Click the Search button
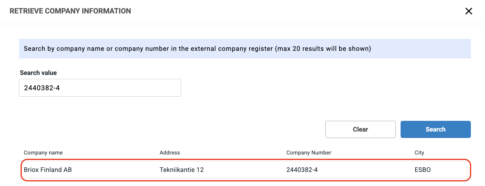Viewport: 485px width, 186px height. pyautogui.click(x=435, y=129)
